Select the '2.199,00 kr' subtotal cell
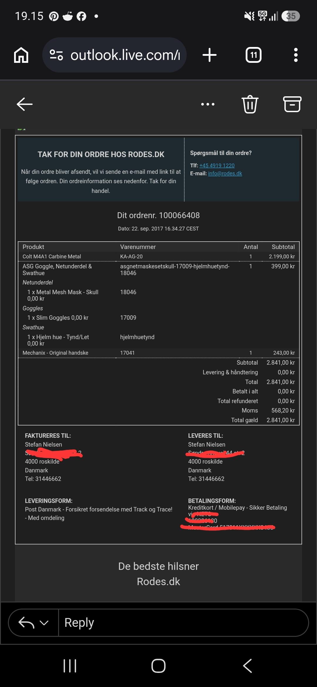 click(x=282, y=256)
